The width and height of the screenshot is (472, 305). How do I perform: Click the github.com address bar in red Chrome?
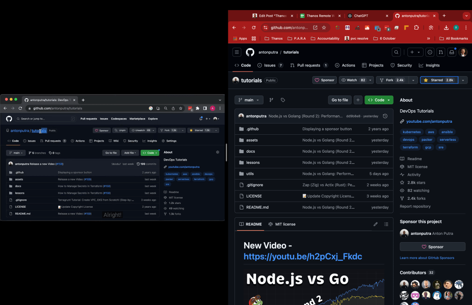pyautogui.click(x=289, y=27)
